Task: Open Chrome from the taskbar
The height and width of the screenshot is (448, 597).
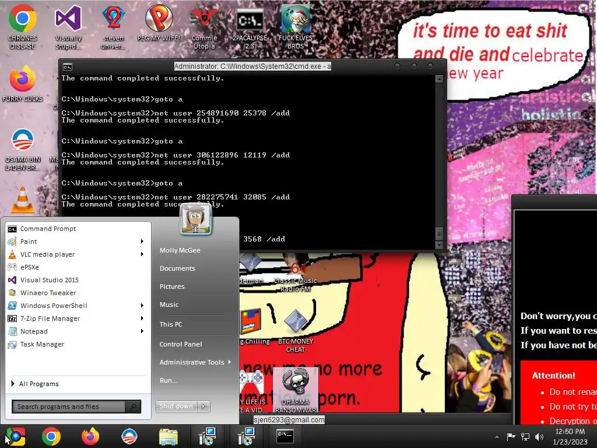Action: tap(51, 436)
